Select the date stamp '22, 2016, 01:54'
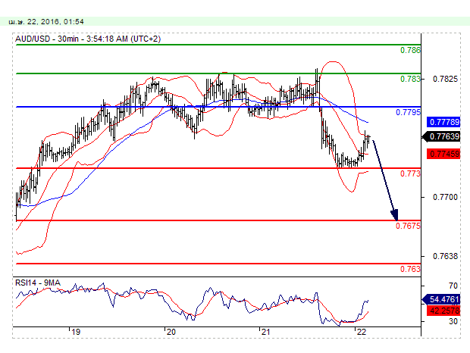470x353 pixels. pyautogui.click(x=55, y=22)
